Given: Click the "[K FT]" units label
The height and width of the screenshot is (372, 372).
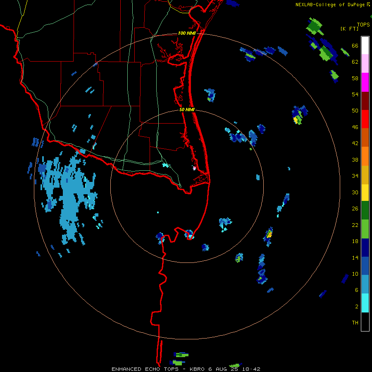Looking at the screenshot, I should point(349,29).
